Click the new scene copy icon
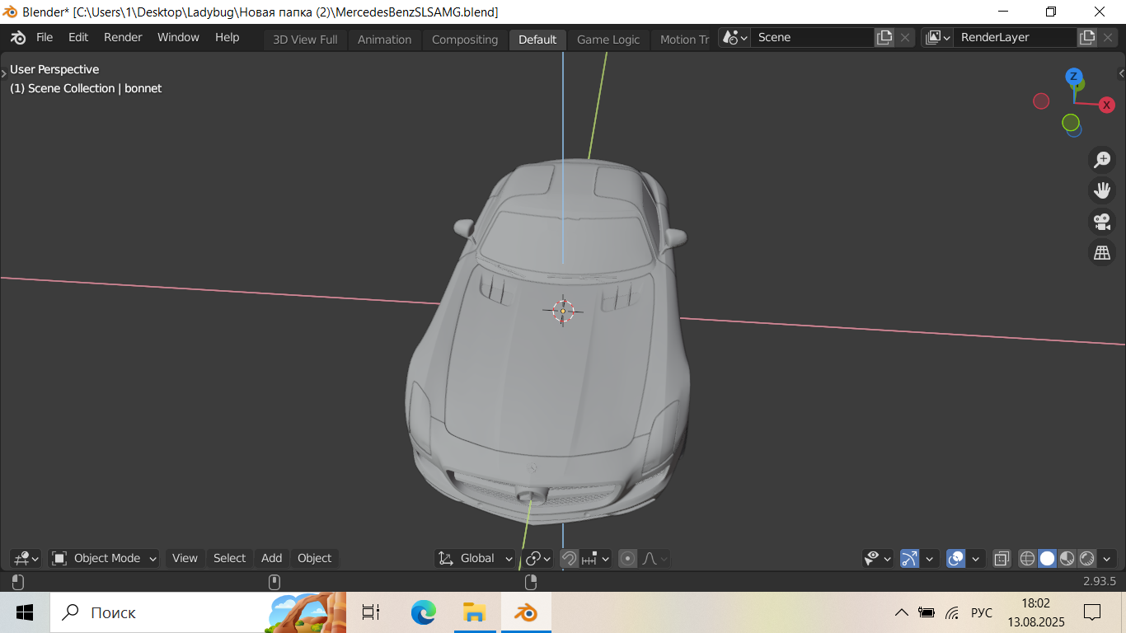This screenshot has height=633, width=1126. point(884,37)
